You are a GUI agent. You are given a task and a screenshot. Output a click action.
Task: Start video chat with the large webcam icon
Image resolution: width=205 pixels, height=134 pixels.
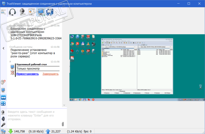(23, 12)
